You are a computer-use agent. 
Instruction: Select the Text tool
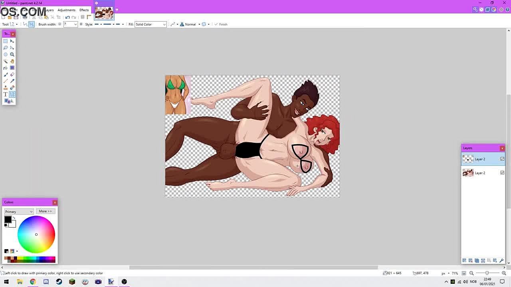(6, 94)
